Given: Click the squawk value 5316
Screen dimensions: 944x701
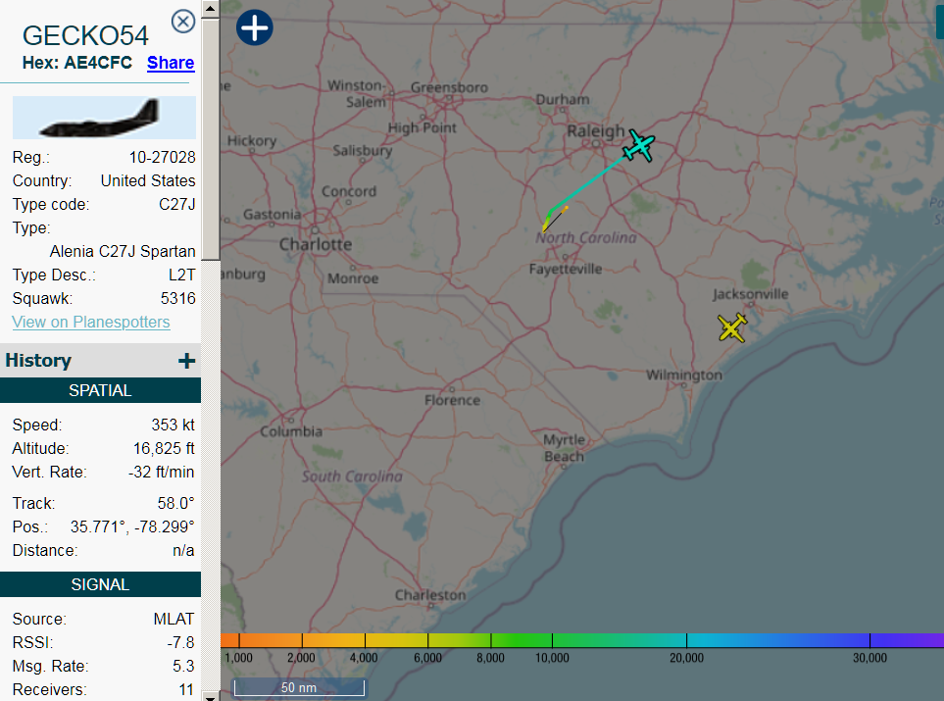Looking at the screenshot, I should [x=178, y=298].
